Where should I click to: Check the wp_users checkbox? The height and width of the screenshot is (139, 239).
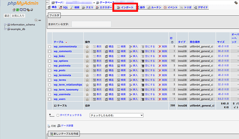pos(49,99)
